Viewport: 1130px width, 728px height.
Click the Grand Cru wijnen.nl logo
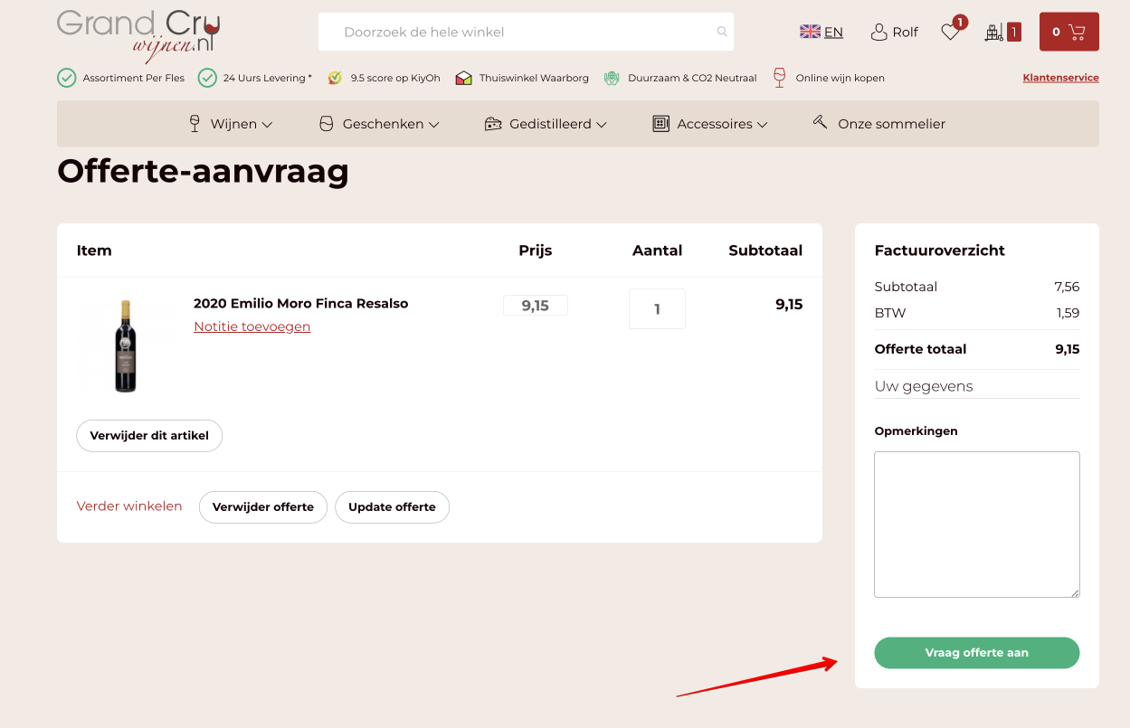coord(138,34)
